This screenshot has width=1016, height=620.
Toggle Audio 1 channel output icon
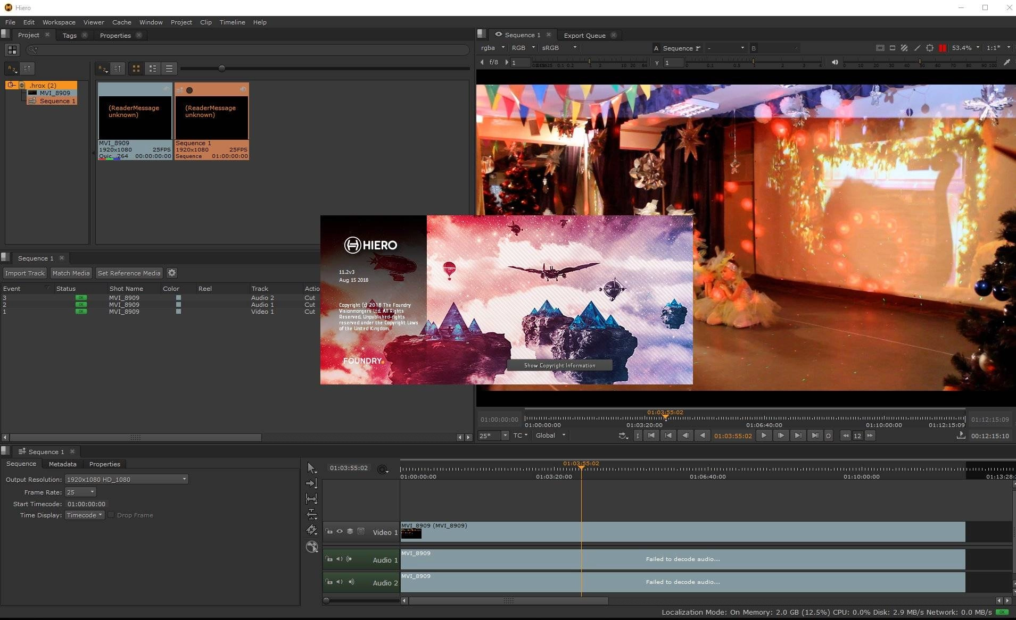pyautogui.click(x=350, y=559)
